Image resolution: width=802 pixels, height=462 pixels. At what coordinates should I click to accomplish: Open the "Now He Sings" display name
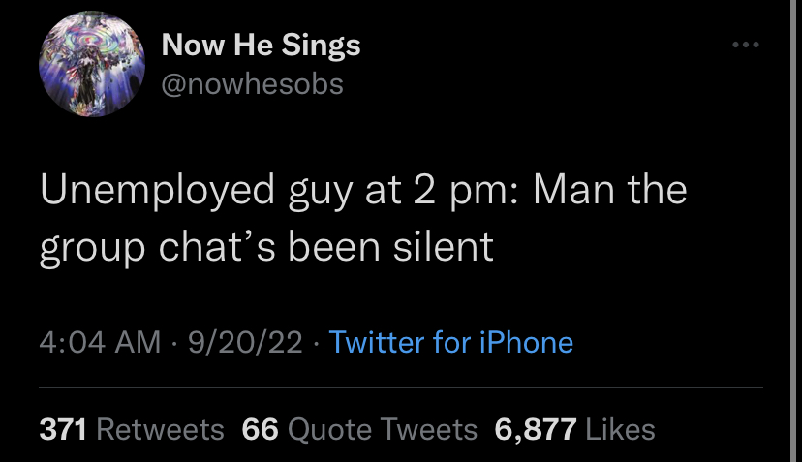coord(261,45)
